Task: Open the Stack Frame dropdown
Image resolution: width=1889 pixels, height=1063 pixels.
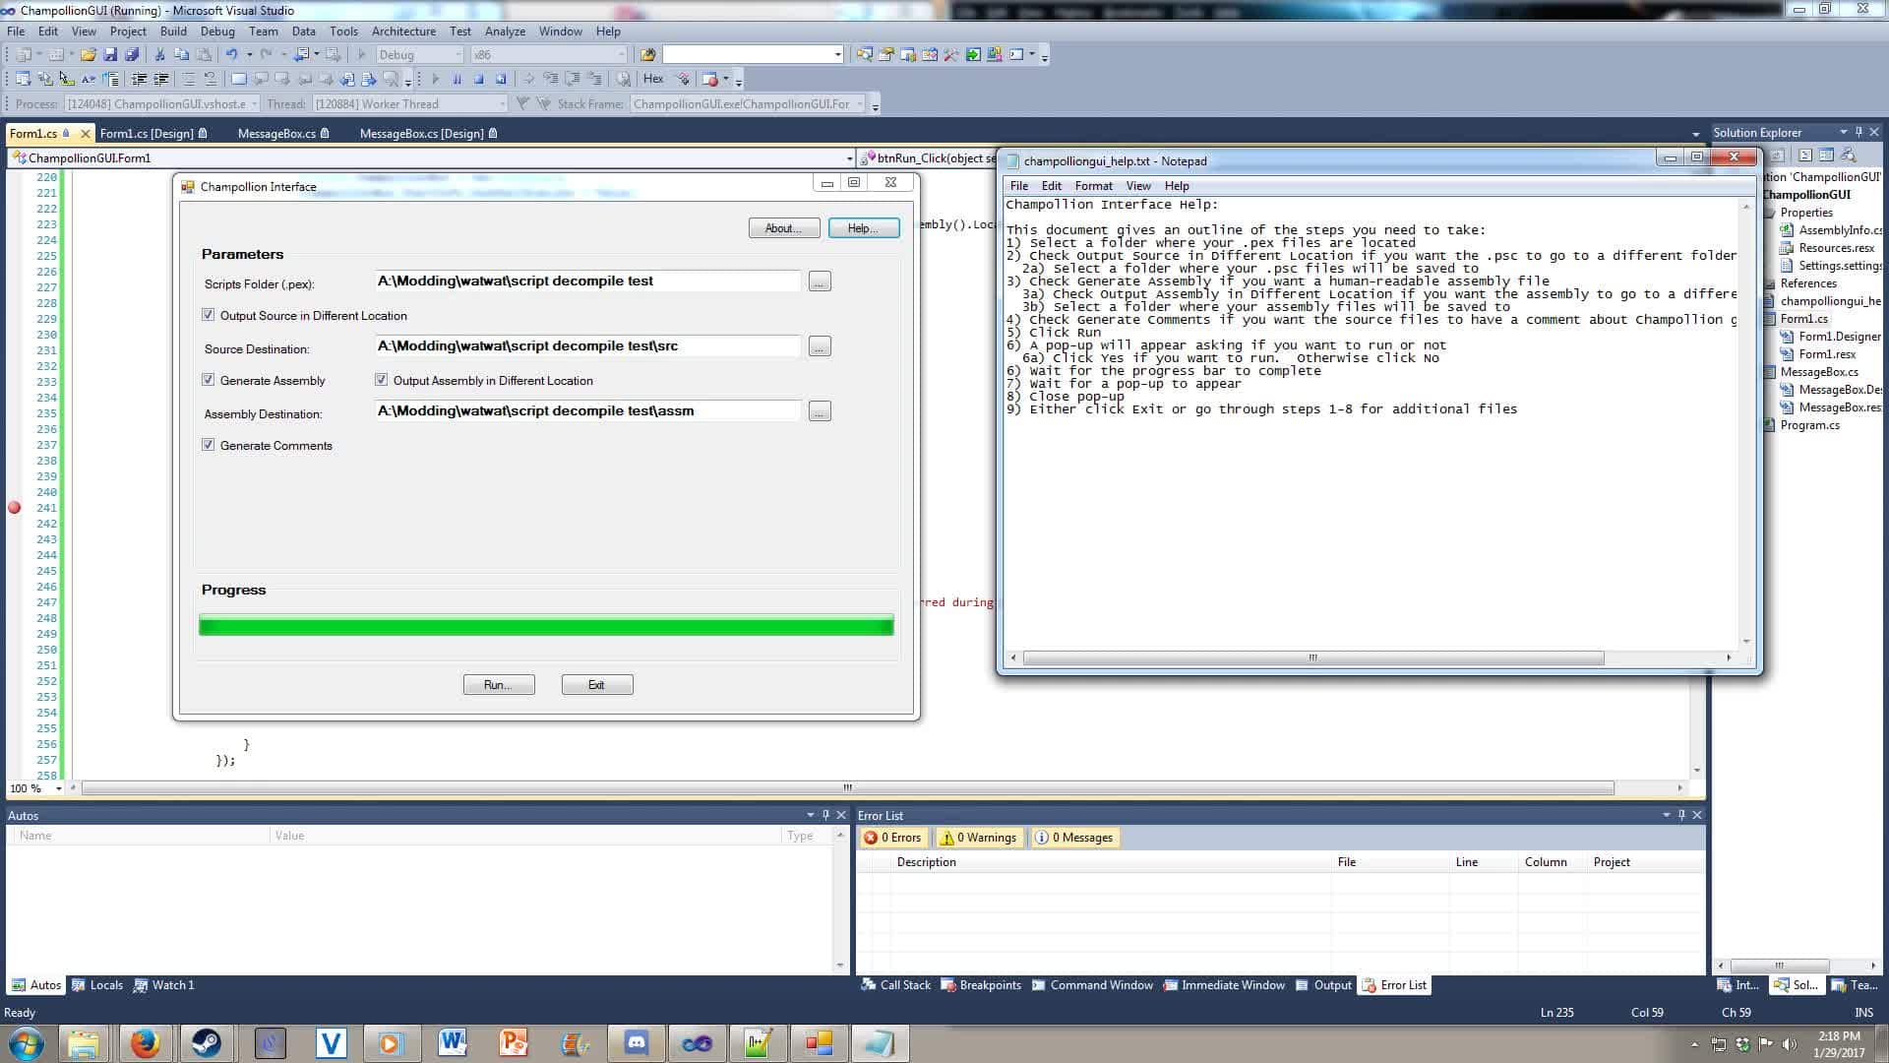Action: point(860,103)
